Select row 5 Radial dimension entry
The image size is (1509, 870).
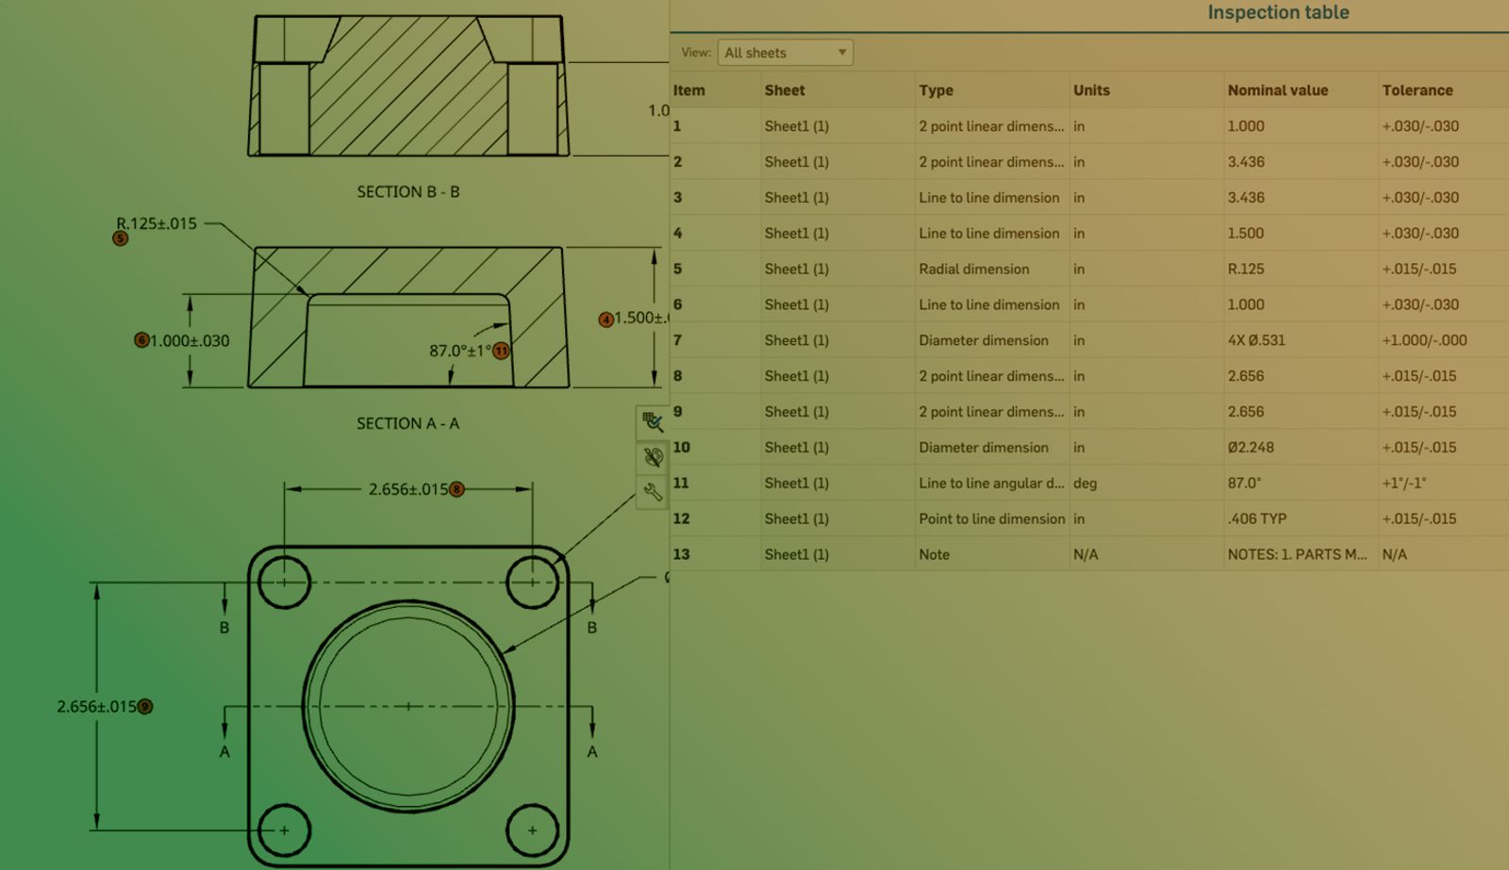[x=973, y=269]
